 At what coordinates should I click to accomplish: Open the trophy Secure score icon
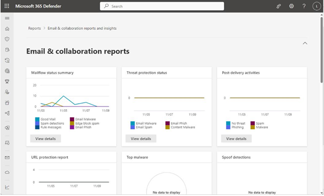[7, 81]
